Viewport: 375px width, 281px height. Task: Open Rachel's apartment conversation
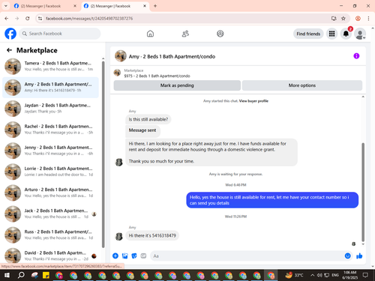coord(51,130)
